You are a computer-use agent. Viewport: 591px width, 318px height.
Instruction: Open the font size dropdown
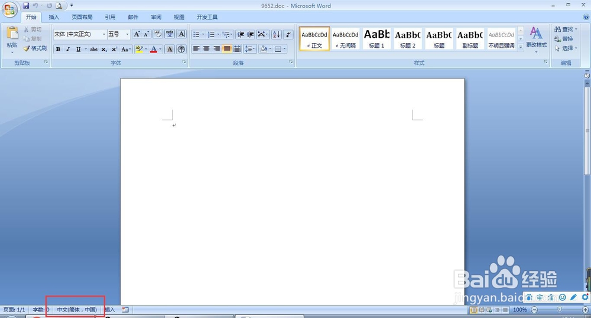pos(127,34)
